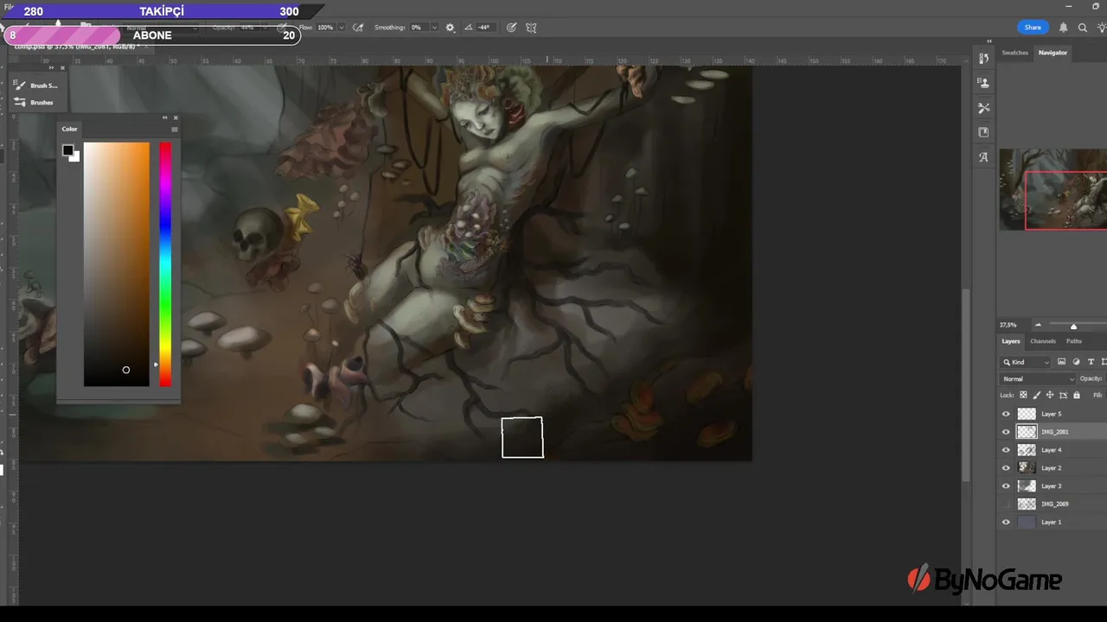This screenshot has height=622, width=1107.
Task: Click the Navigator preview thumbnail
Action: tap(1053, 189)
